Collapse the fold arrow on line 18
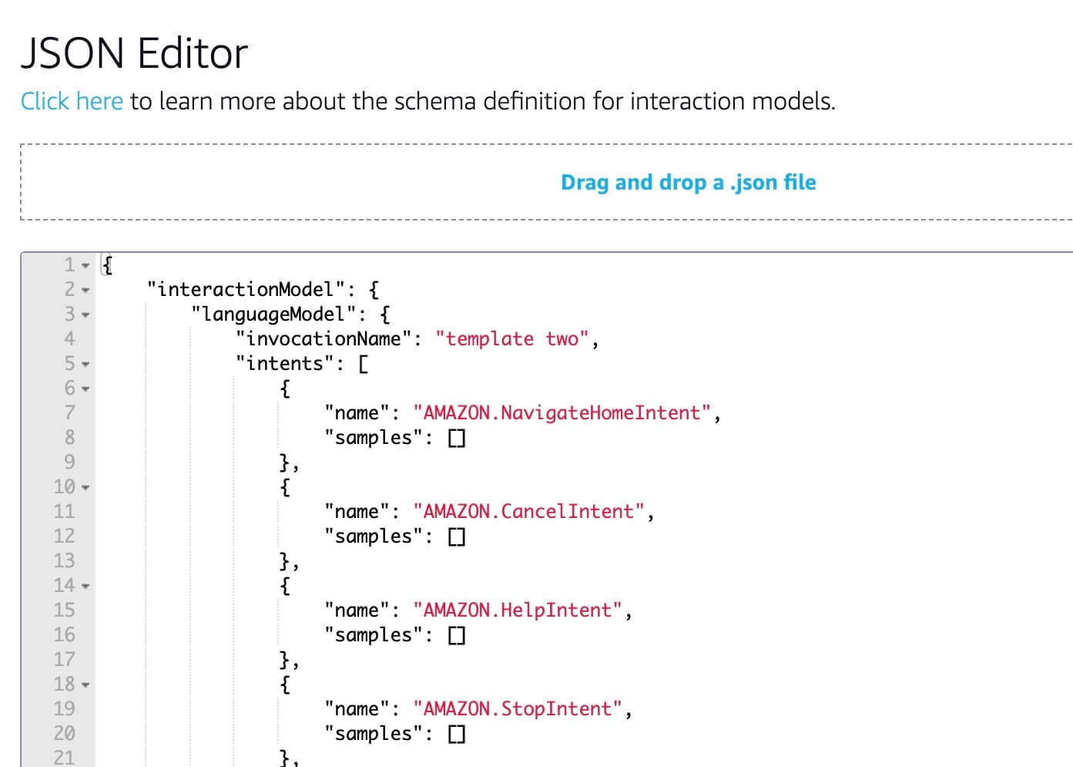The height and width of the screenshot is (767, 1073). pos(86,685)
